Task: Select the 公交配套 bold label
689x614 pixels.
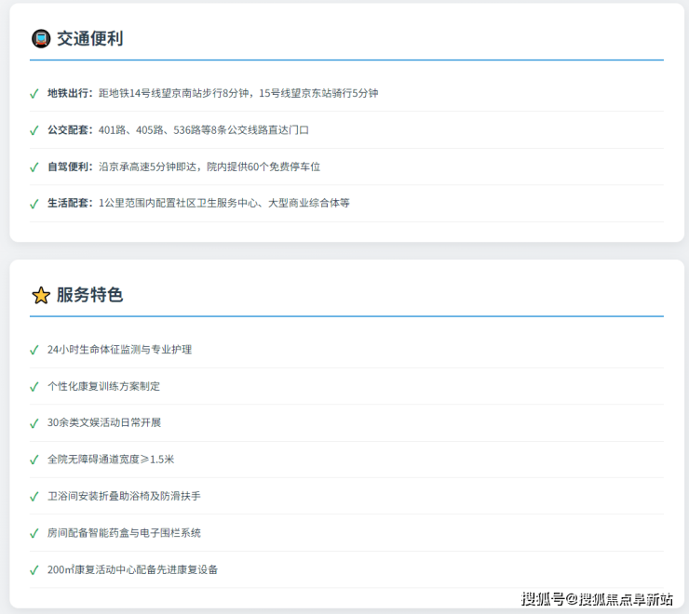Action: point(70,130)
